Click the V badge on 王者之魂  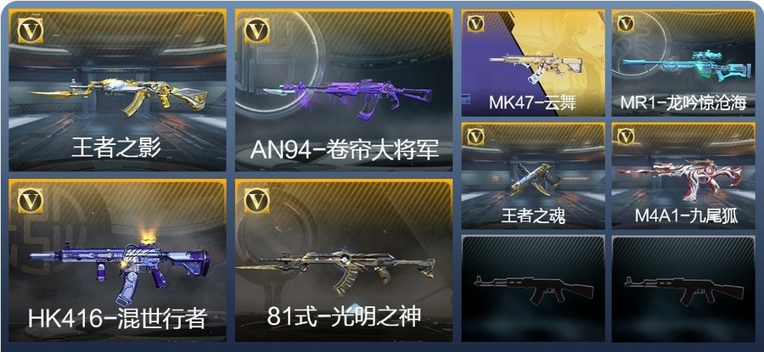tap(475, 137)
